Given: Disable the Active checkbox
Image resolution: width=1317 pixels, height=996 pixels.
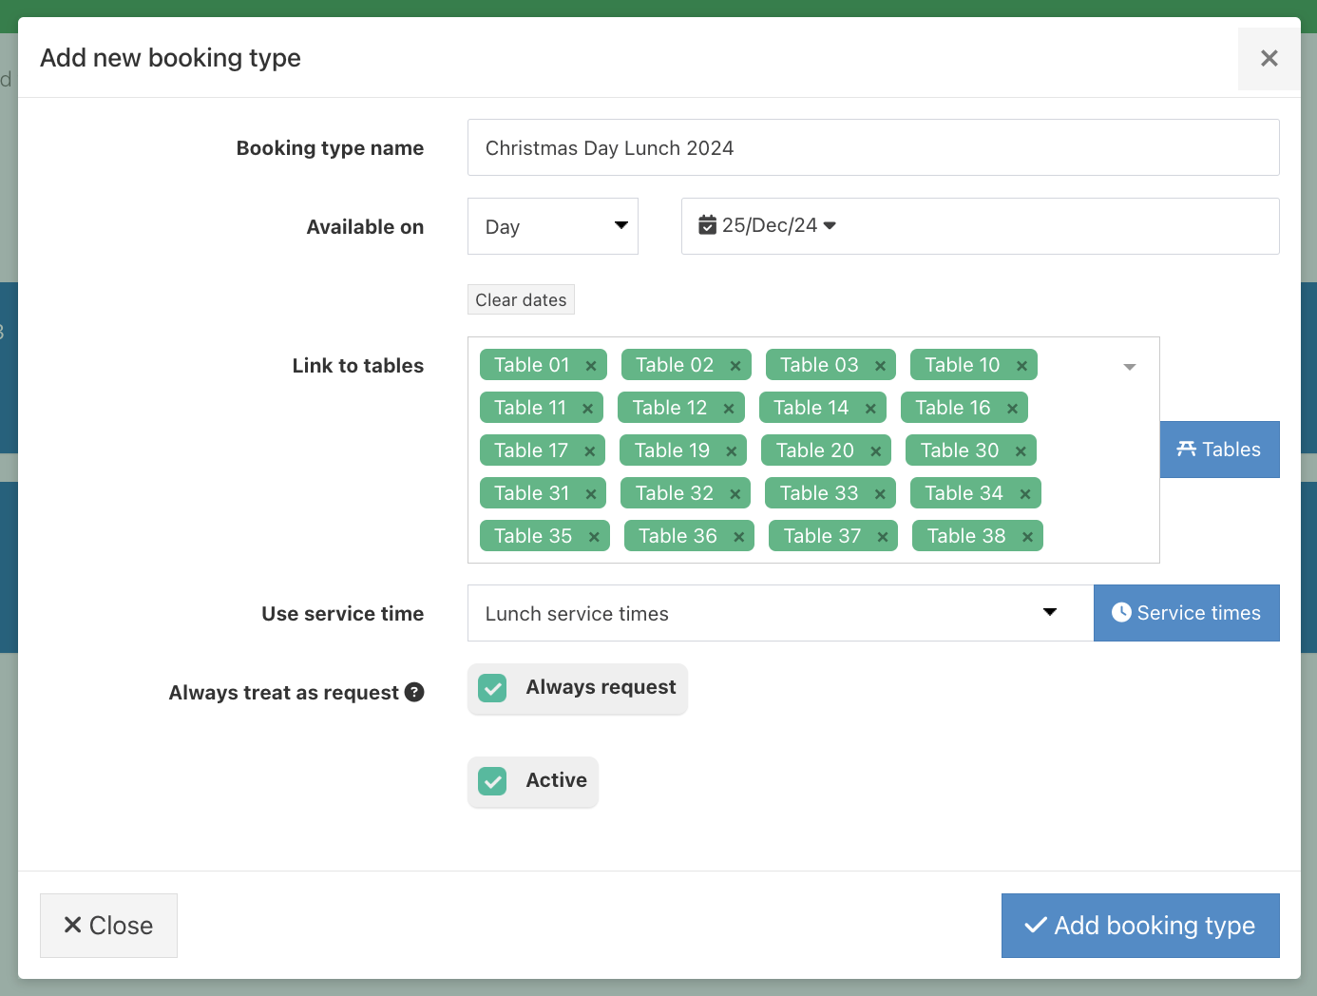Looking at the screenshot, I should pos(492,780).
